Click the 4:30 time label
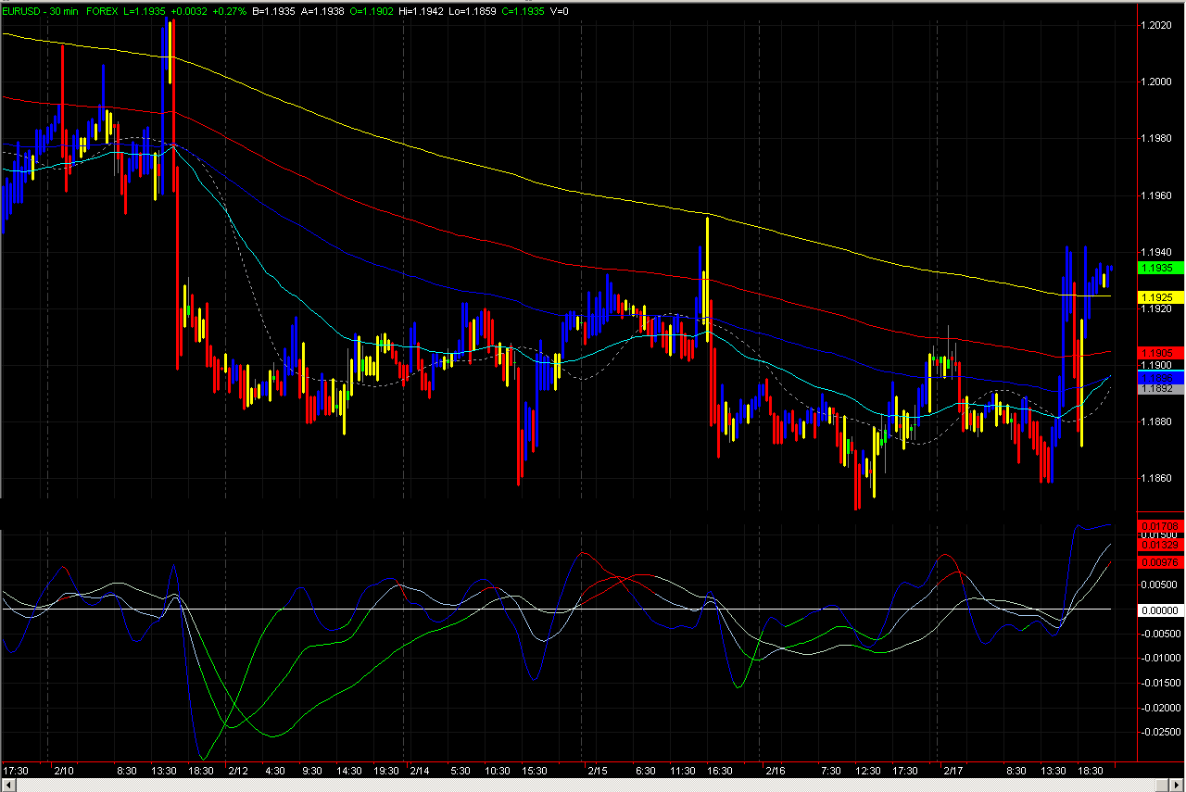 [275, 771]
